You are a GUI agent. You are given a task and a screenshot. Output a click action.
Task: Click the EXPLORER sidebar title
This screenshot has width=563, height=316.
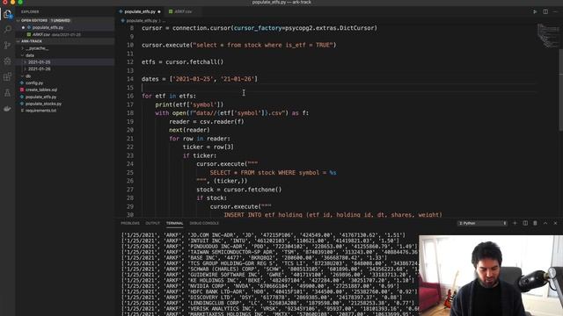tap(30, 11)
